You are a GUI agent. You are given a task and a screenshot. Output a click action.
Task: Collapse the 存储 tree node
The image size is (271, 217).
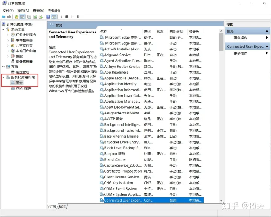click(x=3, y=67)
